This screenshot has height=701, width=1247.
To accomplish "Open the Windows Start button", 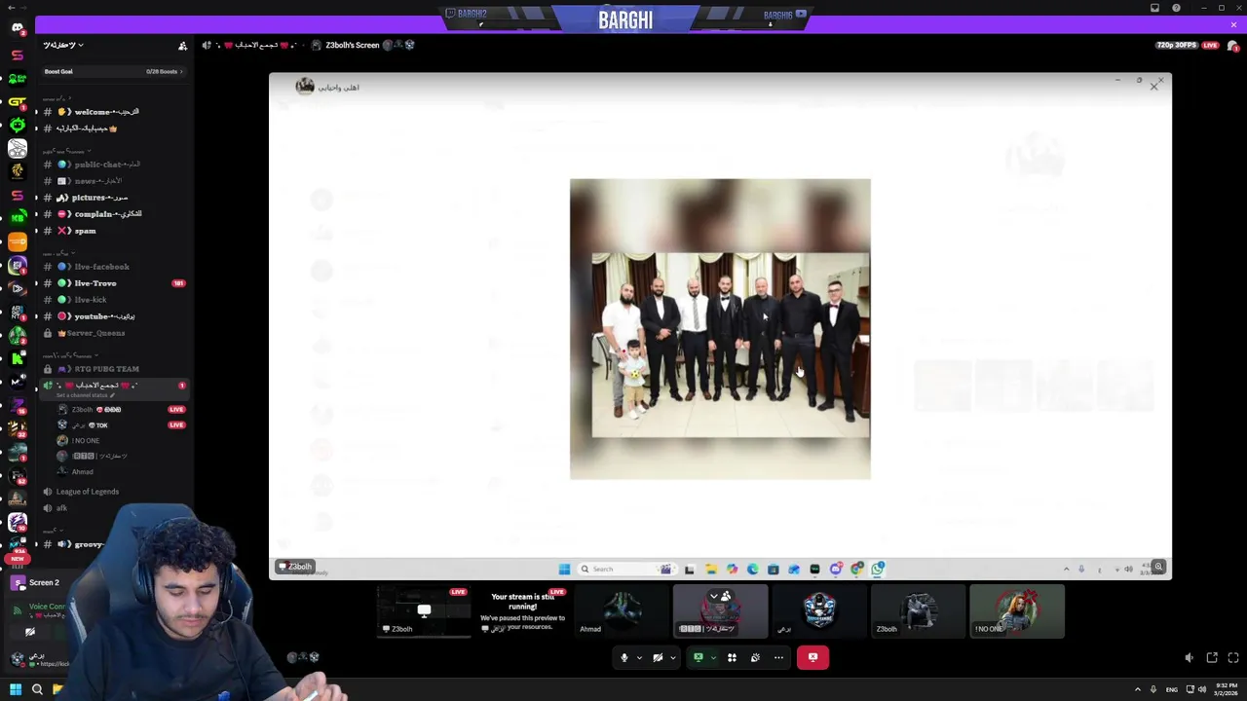I will tap(15, 689).
